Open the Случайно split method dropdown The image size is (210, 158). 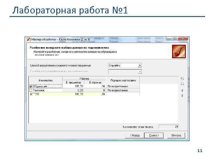point(140,66)
